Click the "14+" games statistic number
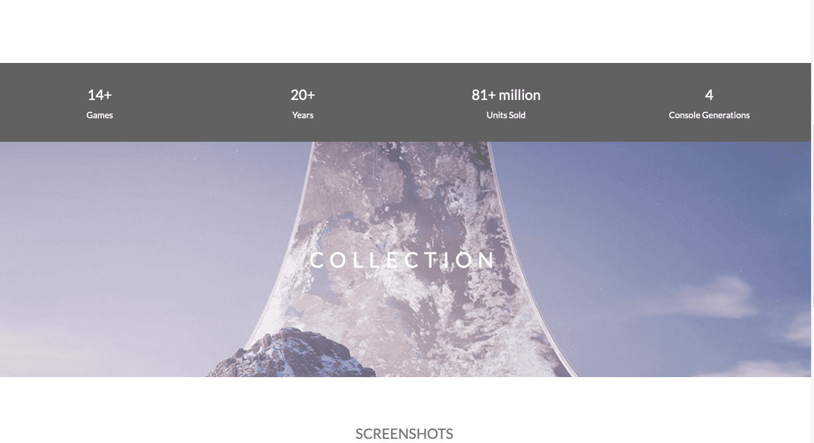This screenshot has width=814, height=443. (99, 95)
